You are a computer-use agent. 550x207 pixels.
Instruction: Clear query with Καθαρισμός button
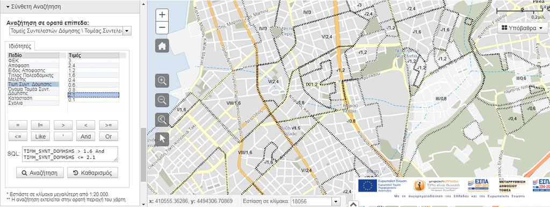coord(92,173)
